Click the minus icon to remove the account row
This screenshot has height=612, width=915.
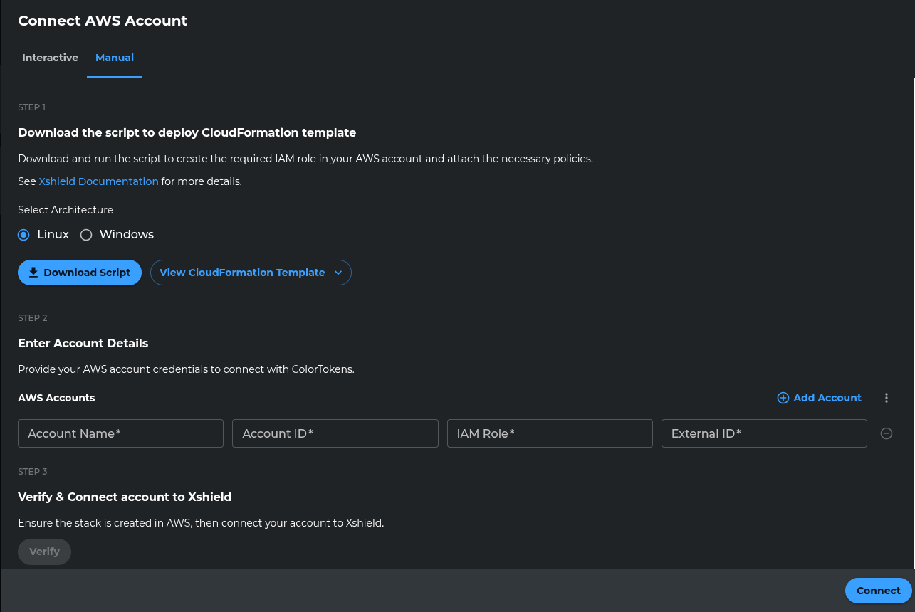(x=887, y=433)
